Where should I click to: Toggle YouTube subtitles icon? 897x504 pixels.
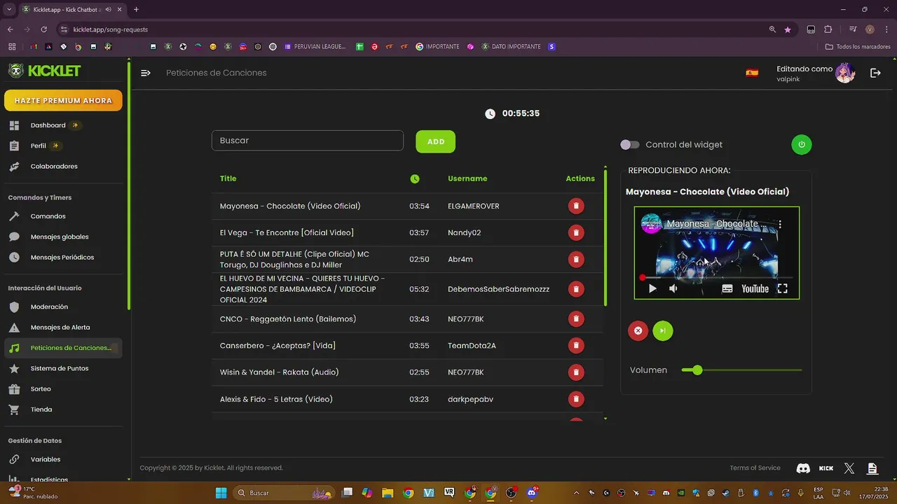pos(727,288)
